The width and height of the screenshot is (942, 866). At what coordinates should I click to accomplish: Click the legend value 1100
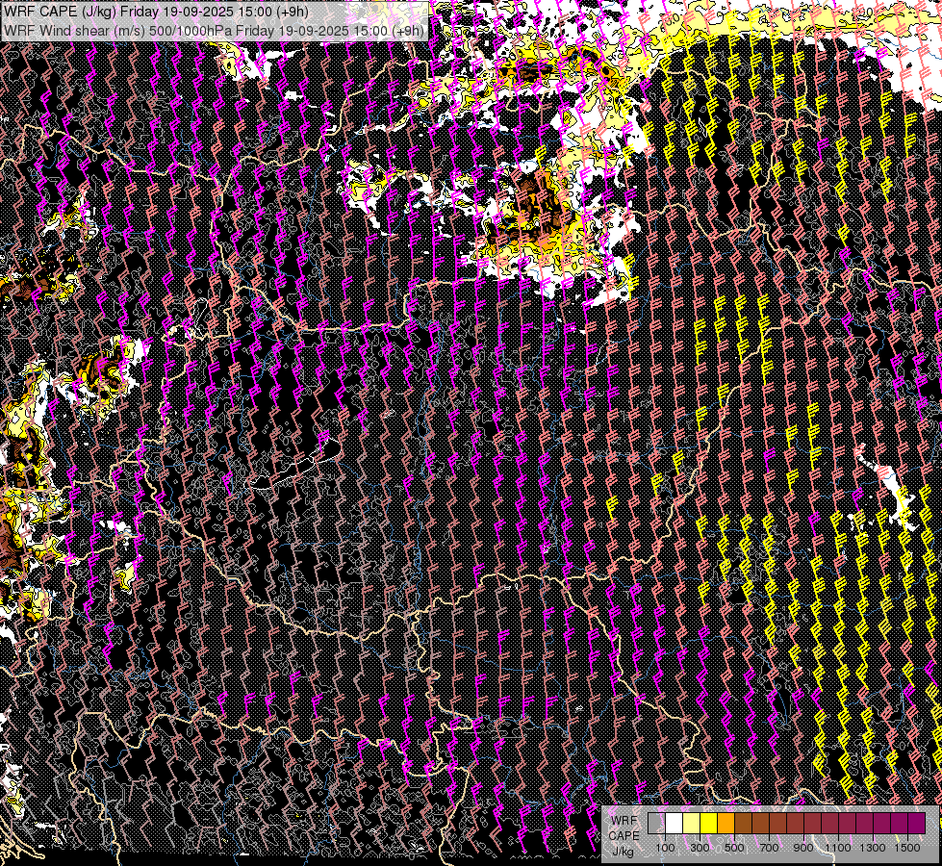point(837,848)
